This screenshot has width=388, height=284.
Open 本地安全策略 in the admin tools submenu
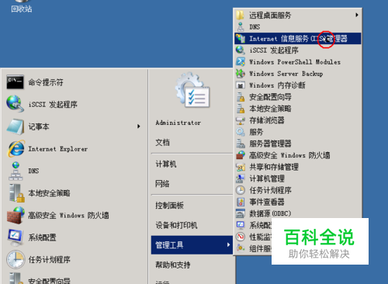tap(298, 109)
